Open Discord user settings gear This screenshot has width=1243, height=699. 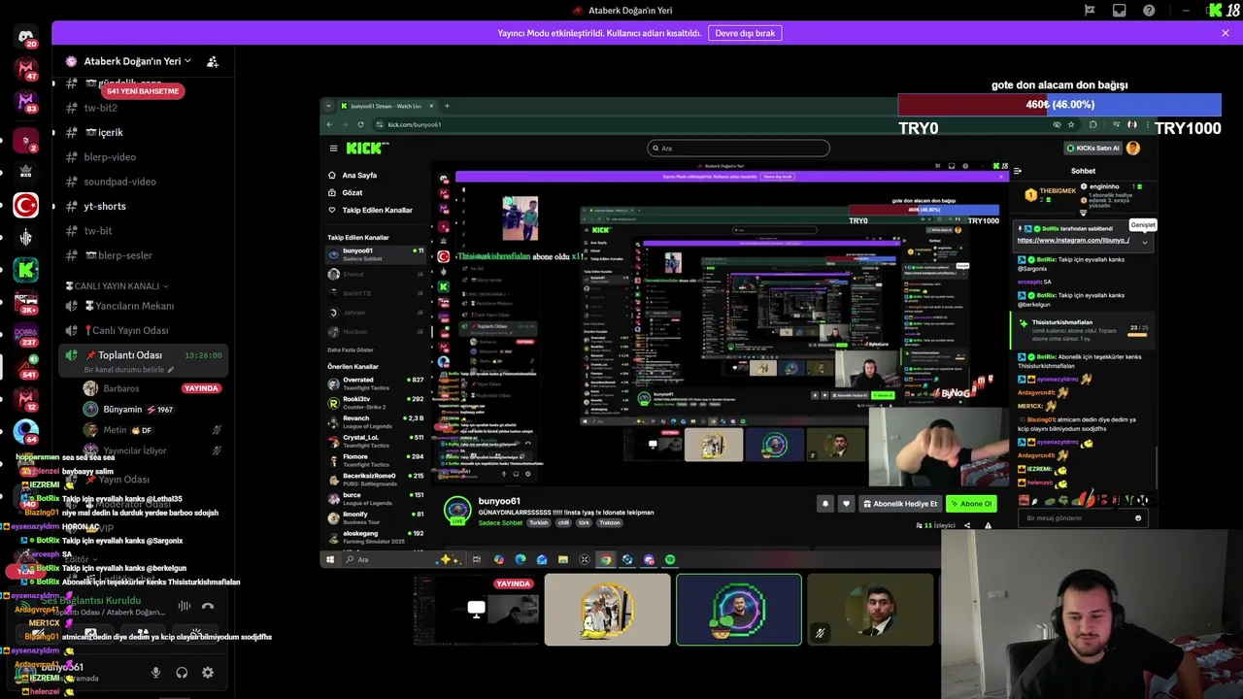[x=208, y=672]
